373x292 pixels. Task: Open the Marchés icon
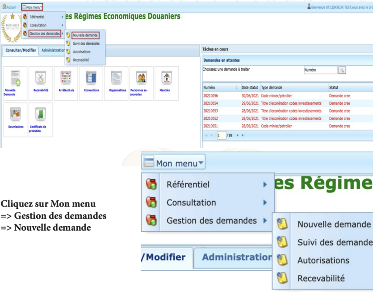click(166, 78)
